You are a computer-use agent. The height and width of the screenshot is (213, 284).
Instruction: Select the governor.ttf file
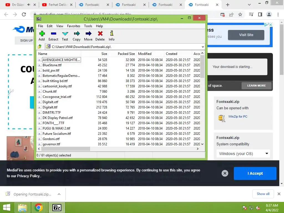[x=51, y=144]
